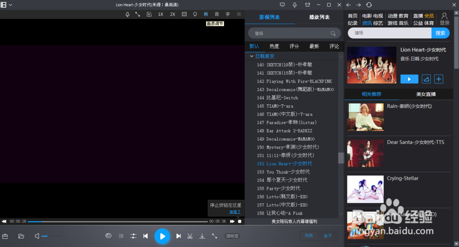
Task: Select 148 Ear Attack 2-BADKIZ
Action: [284, 131]
